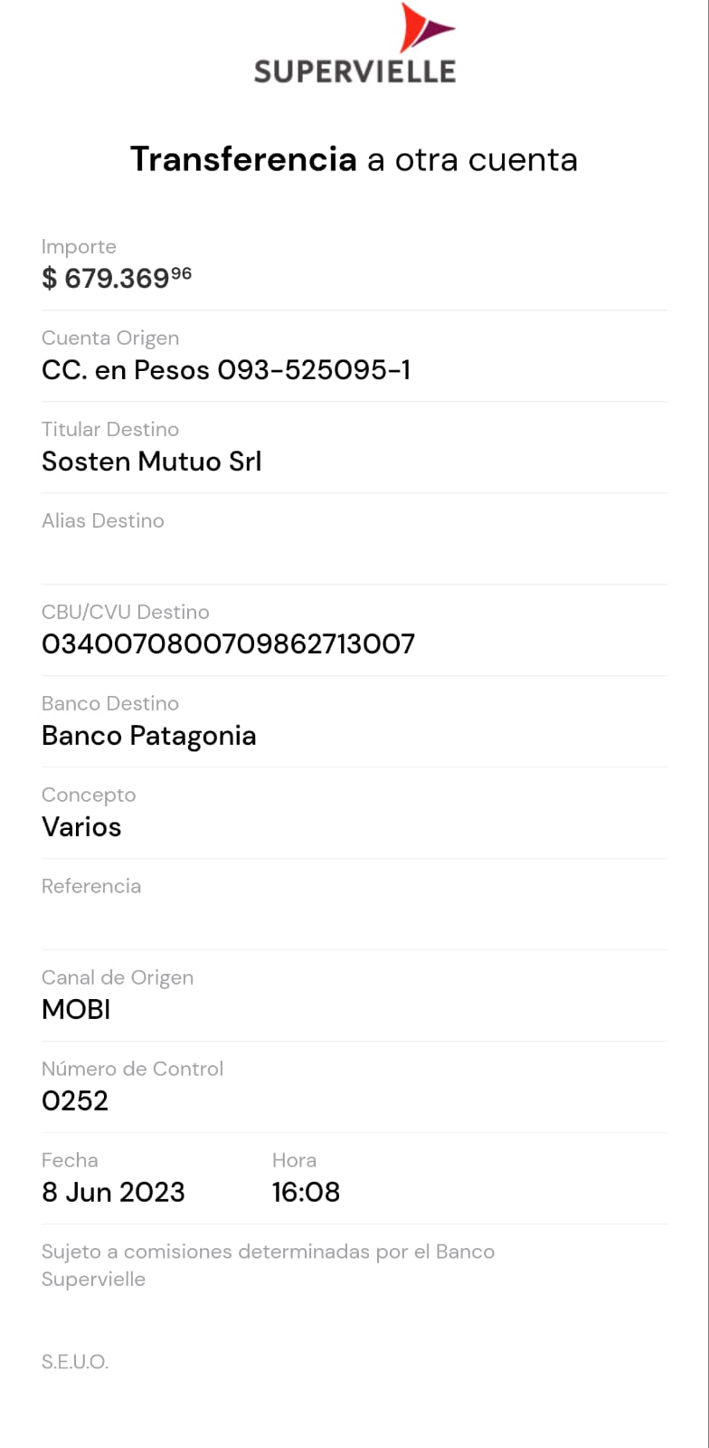Viewport: 709px width, 1448px height.
Task: Select the origin channel value MOBI
Action: point(76,1010)
